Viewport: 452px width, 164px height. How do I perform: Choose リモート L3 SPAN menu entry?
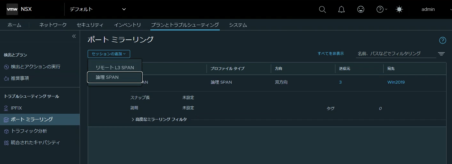pyautogui.click(x=115, y=68)
